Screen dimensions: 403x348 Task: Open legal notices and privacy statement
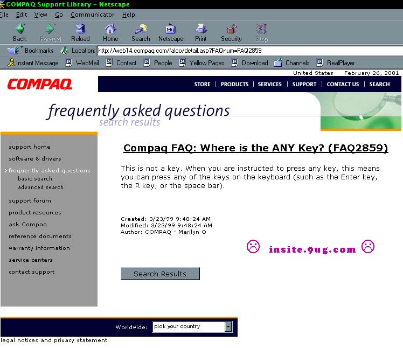point(54,340)
